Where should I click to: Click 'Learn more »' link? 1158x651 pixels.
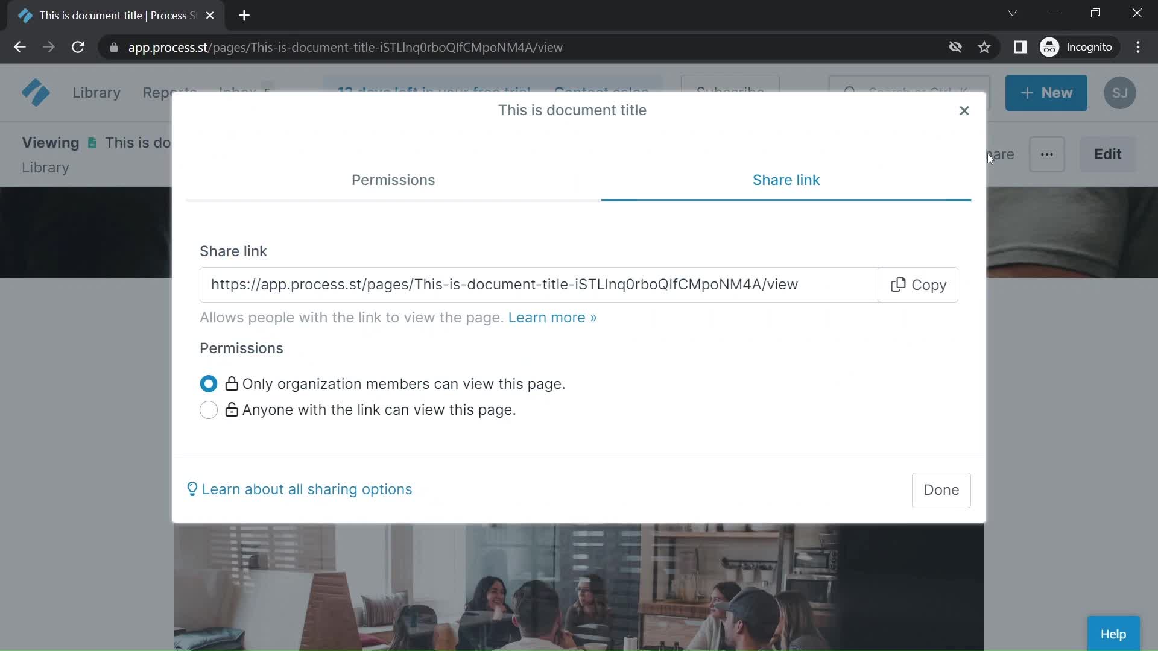[552, 317]
